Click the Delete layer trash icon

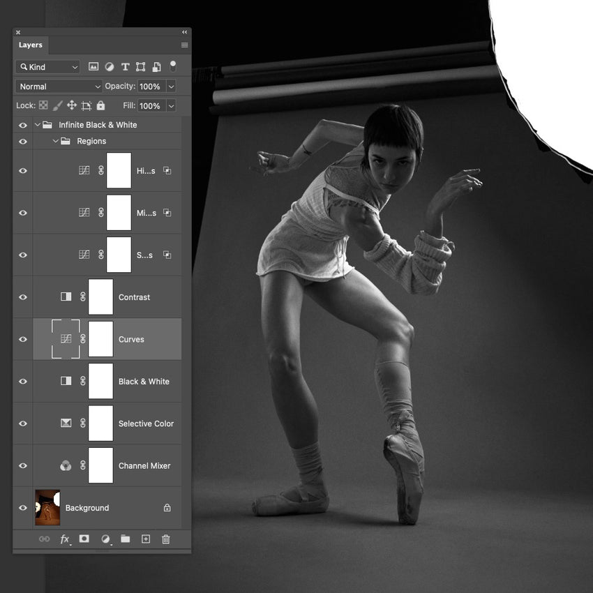165,539
